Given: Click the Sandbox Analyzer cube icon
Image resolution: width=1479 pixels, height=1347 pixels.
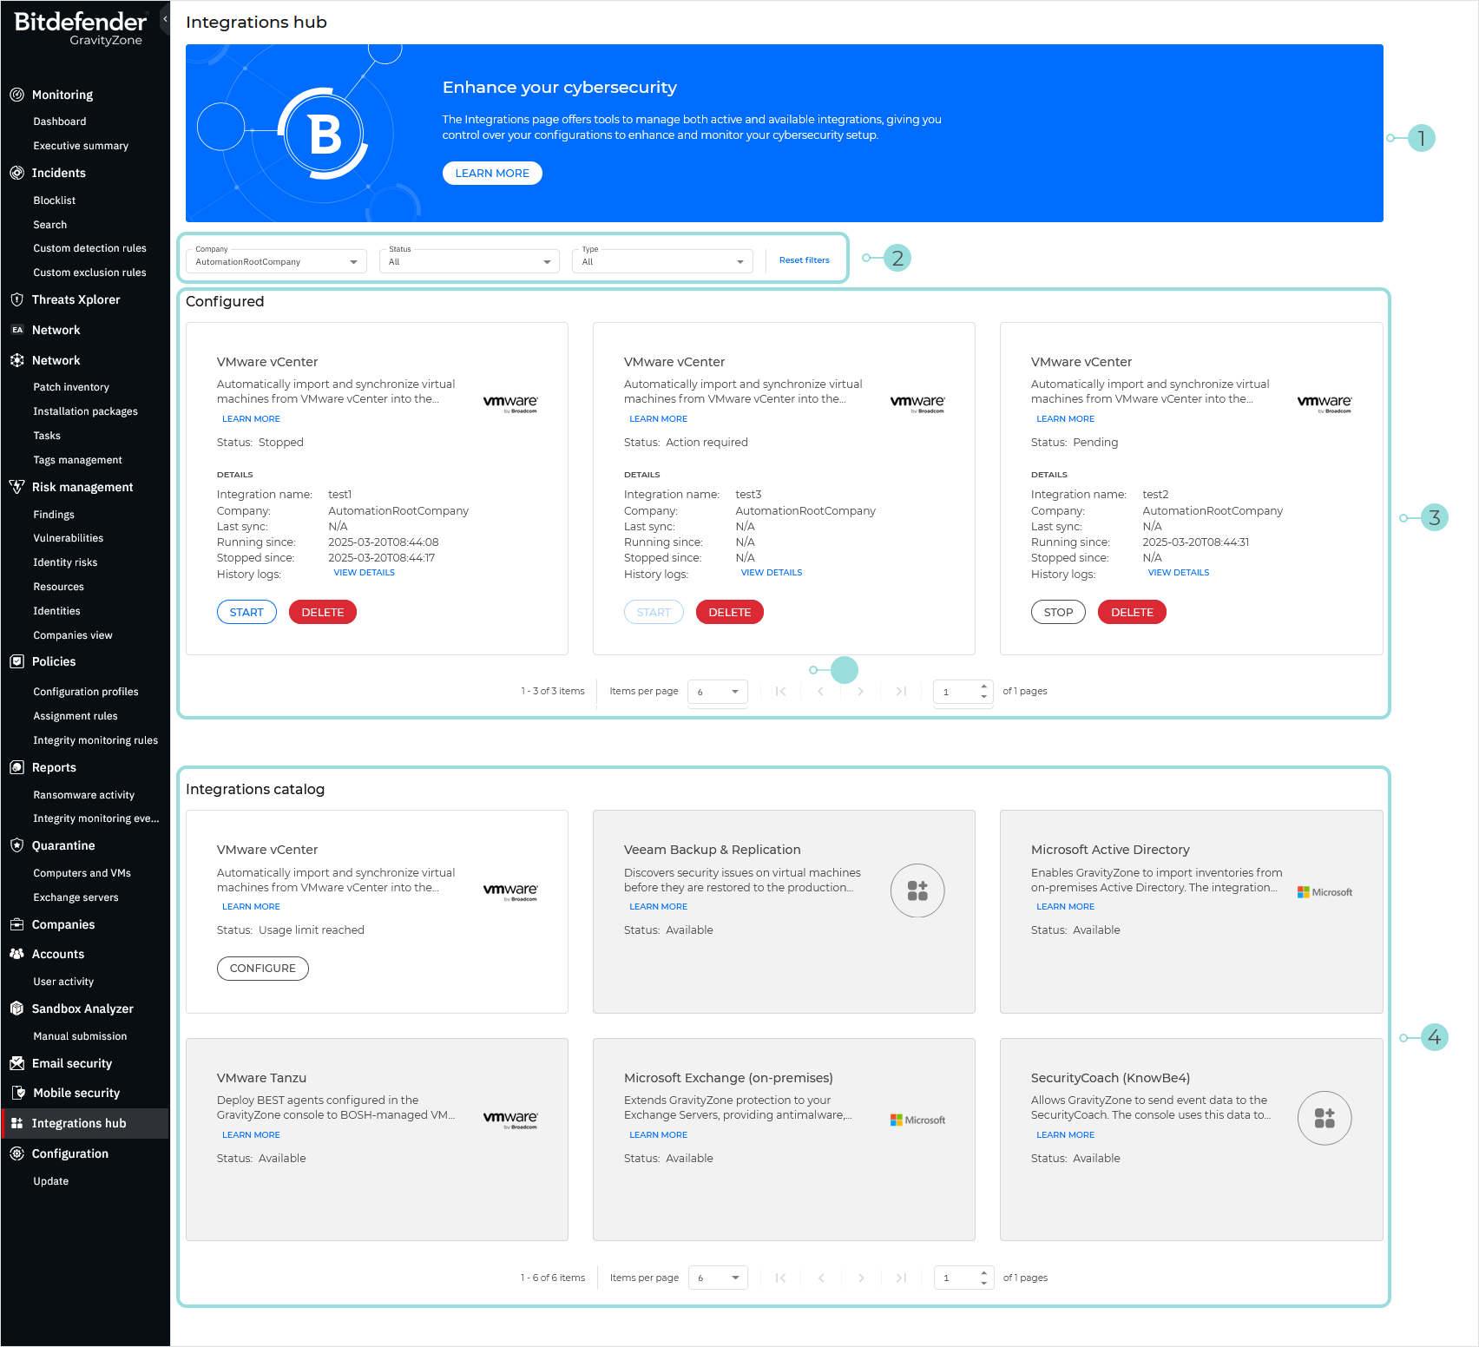Looking at the screenshot, I should point(16,1009).
